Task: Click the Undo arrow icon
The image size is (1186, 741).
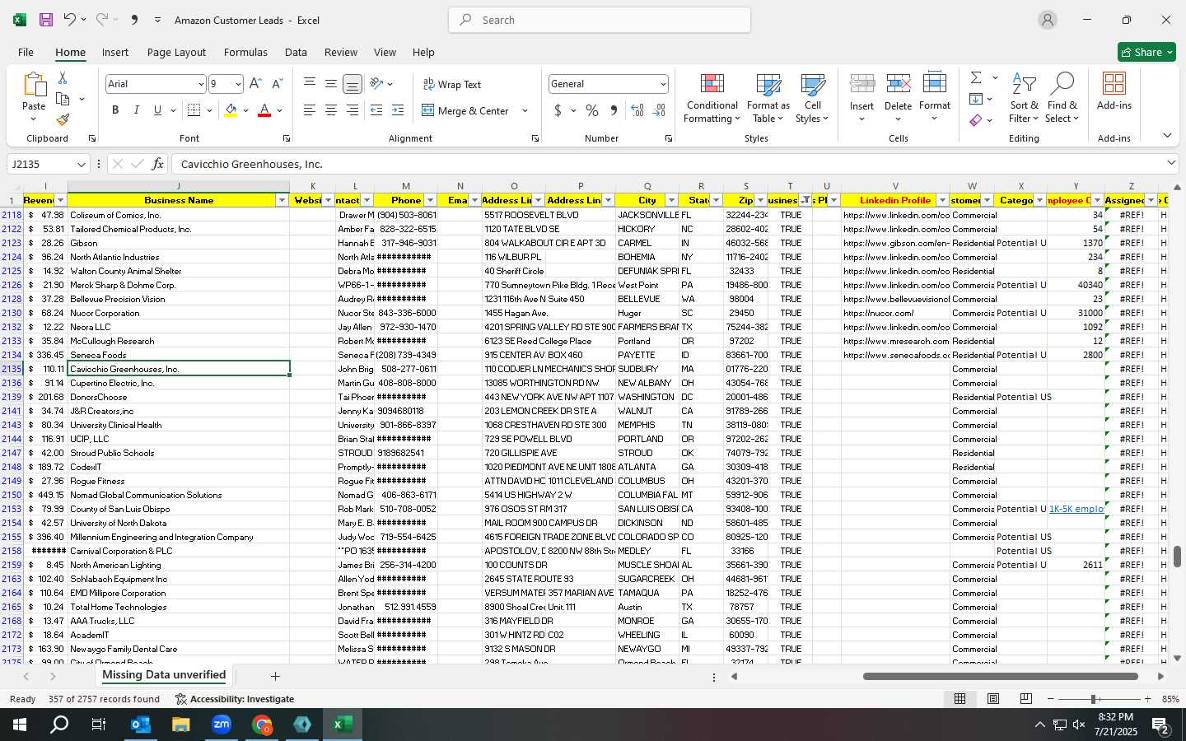Action: (70, 20)
